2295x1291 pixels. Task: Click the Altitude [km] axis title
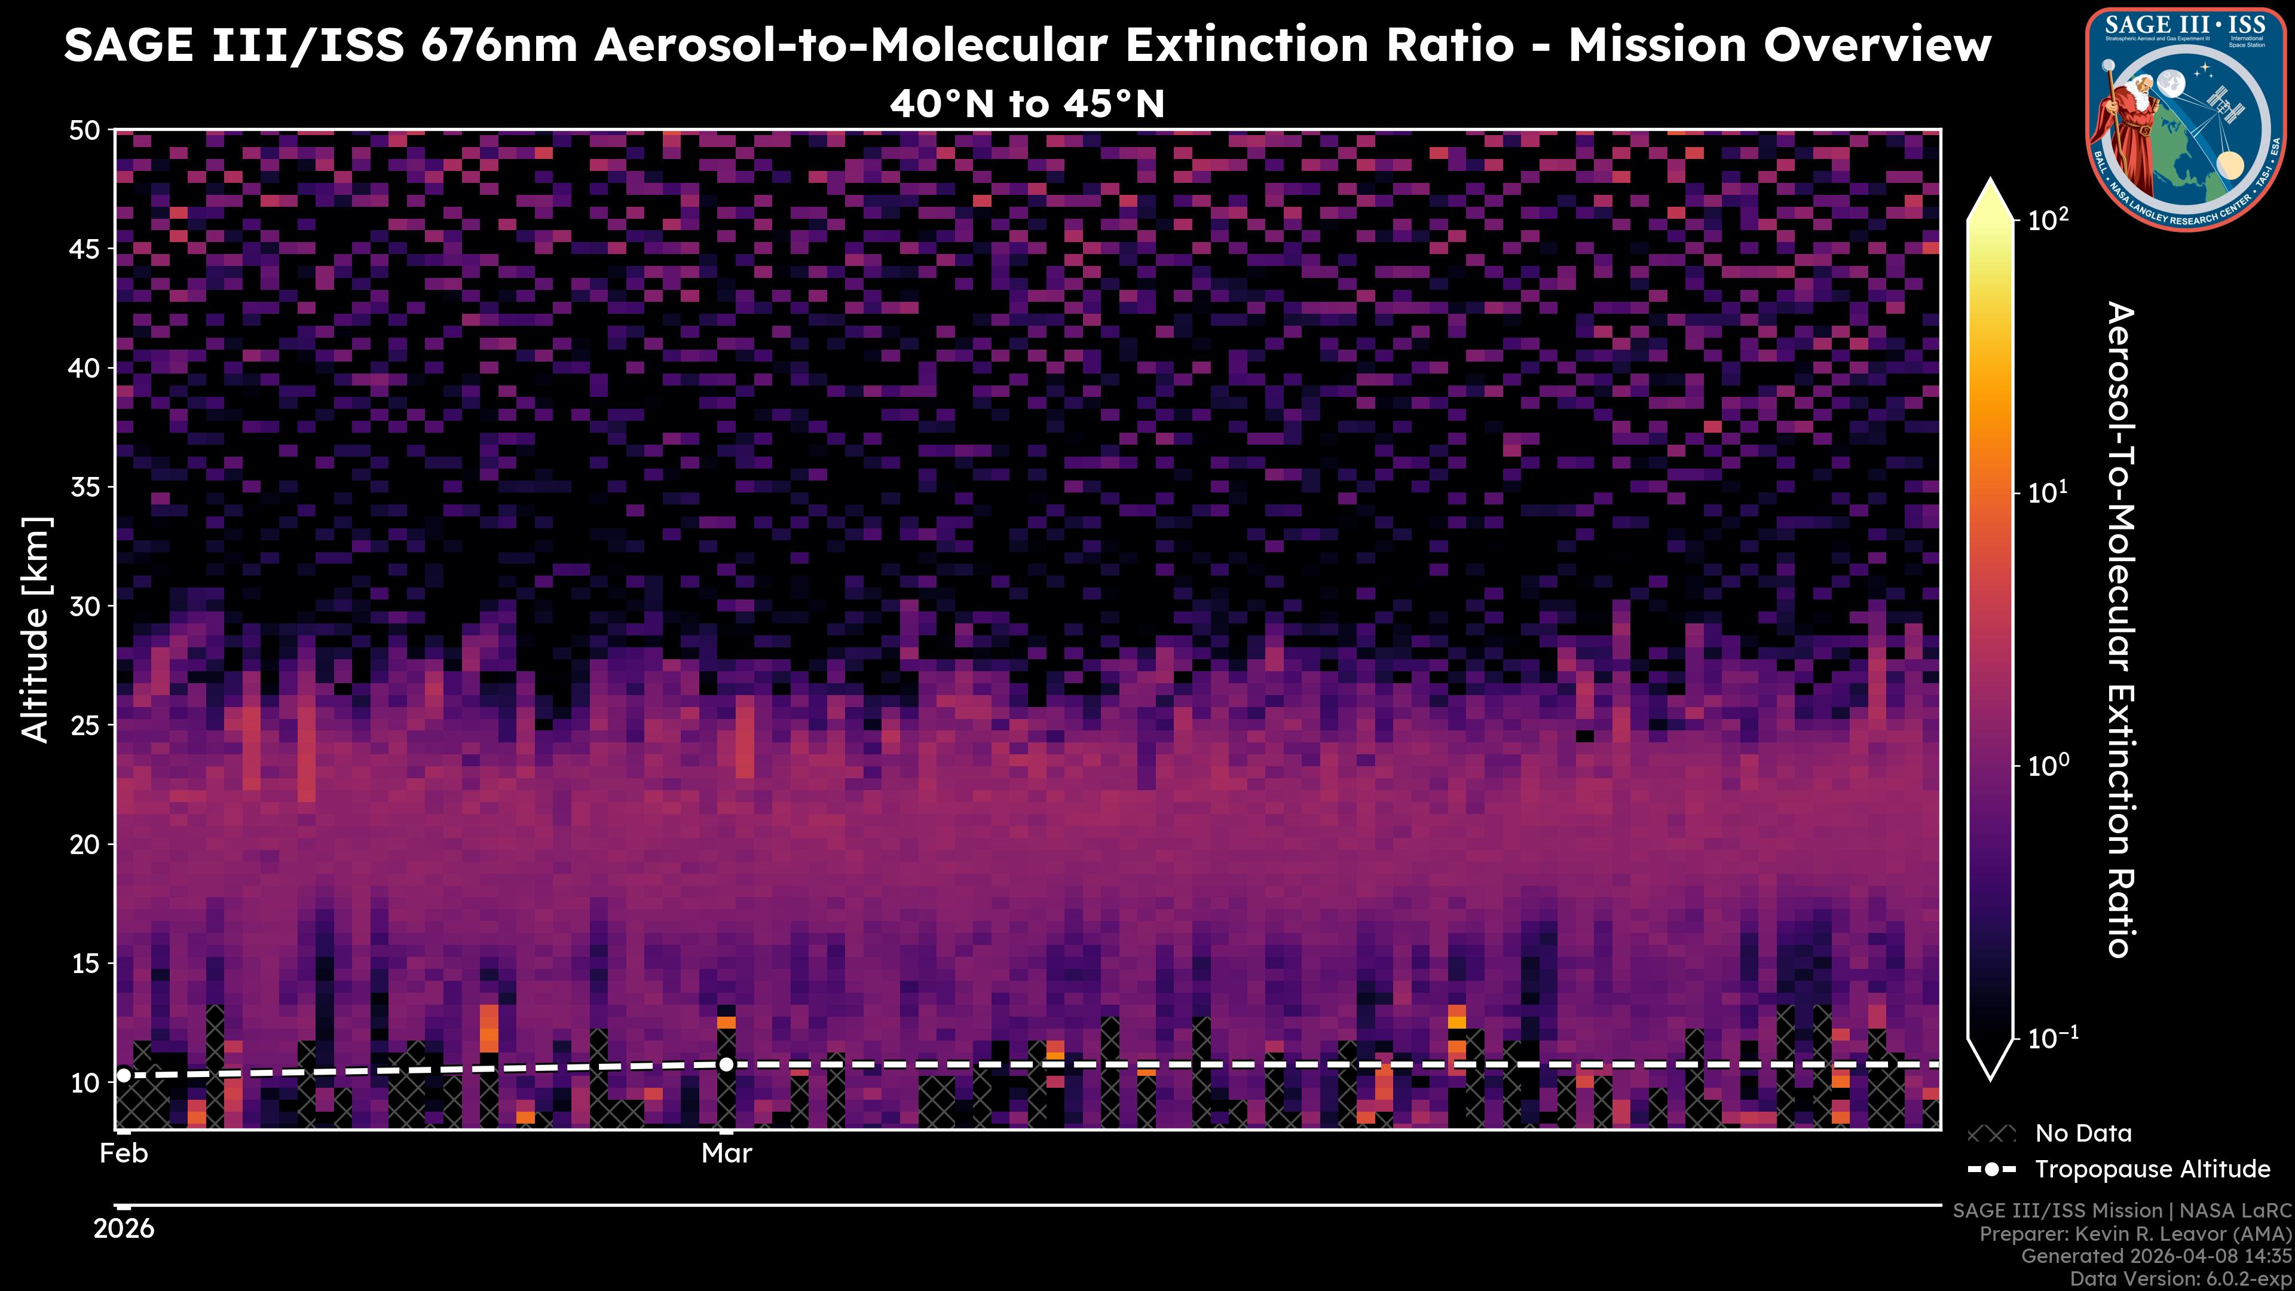(x=36, y=629)
